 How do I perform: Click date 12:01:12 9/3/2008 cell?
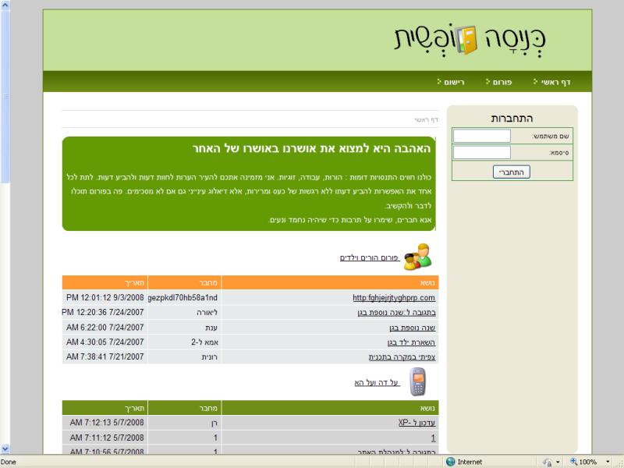point(105,298)
